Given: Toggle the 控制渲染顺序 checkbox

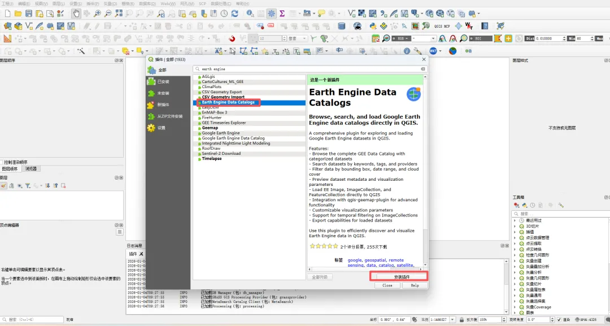Looking at the screenshot, I should (x=2, y=162).
